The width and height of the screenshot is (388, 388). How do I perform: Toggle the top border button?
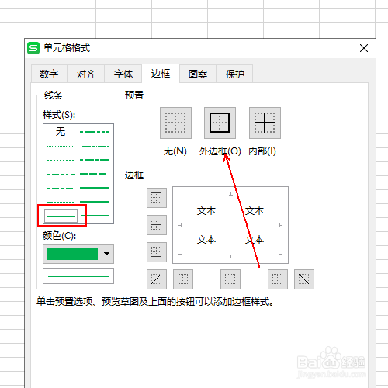(157, 198)
